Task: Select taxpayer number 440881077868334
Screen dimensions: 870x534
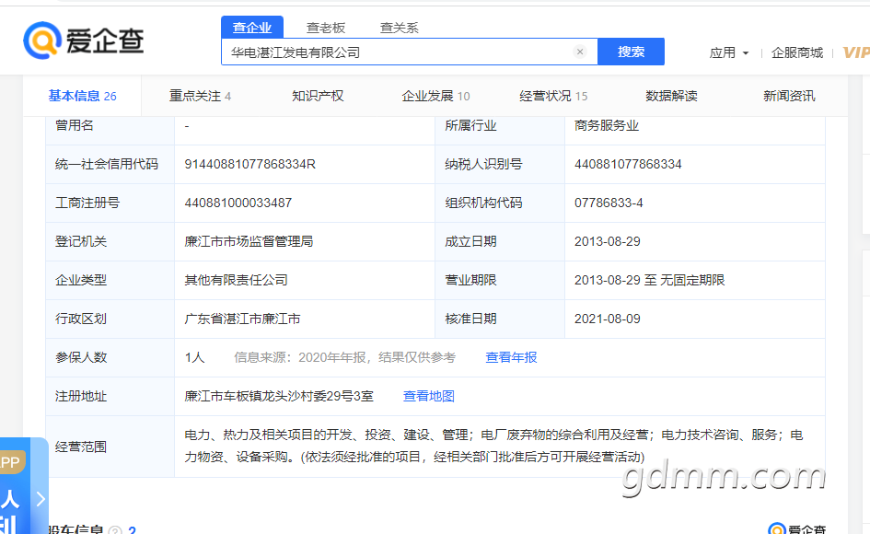Action: point(628,164)
